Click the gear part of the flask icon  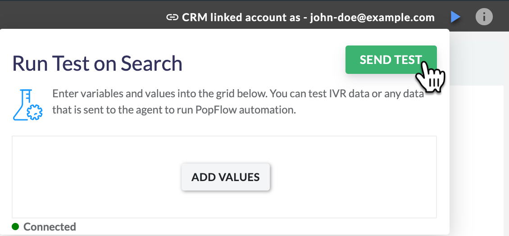click(x=34, y=112)
